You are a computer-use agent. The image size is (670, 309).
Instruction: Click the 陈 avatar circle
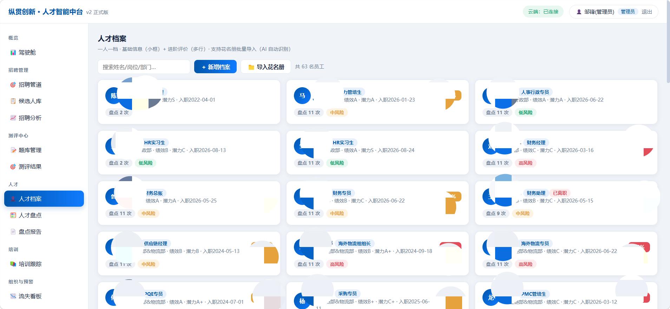114,96
